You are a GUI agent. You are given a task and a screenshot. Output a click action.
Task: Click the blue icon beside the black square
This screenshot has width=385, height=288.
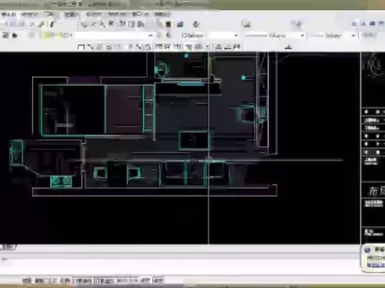tap(180, 24)
